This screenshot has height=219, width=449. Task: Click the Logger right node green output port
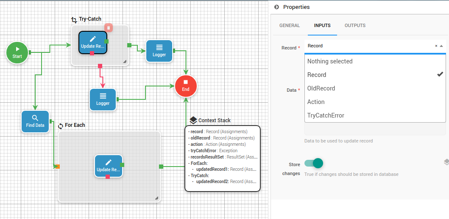174,51
